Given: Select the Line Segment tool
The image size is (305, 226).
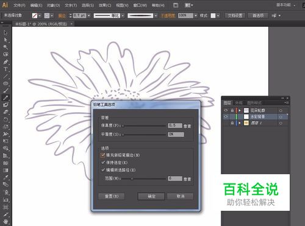Looking at the screenshot, I should click(x=5, y=76).
